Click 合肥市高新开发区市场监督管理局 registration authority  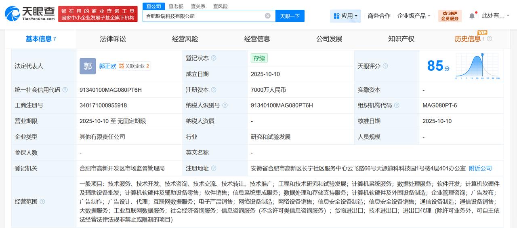(x=122, y=168)
